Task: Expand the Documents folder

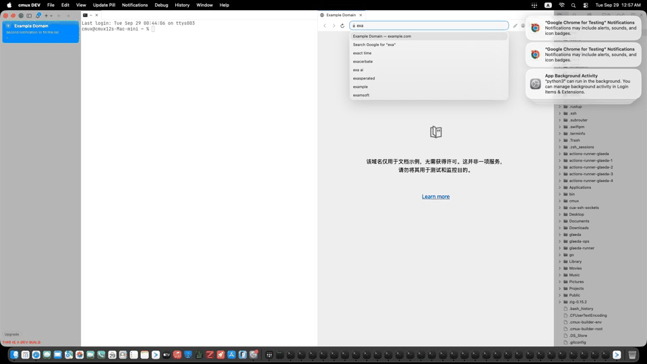Action: [x=560, y=221]
